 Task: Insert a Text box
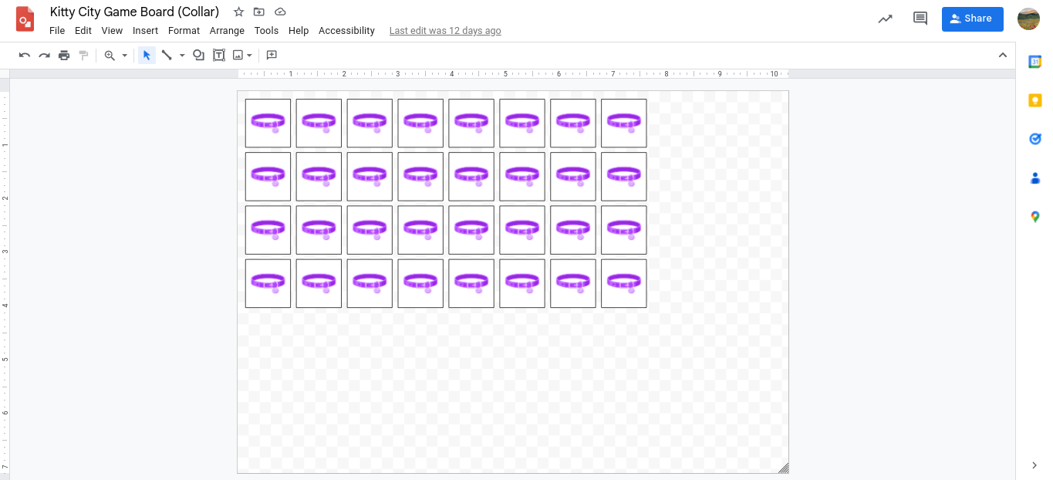click(218, 55)
